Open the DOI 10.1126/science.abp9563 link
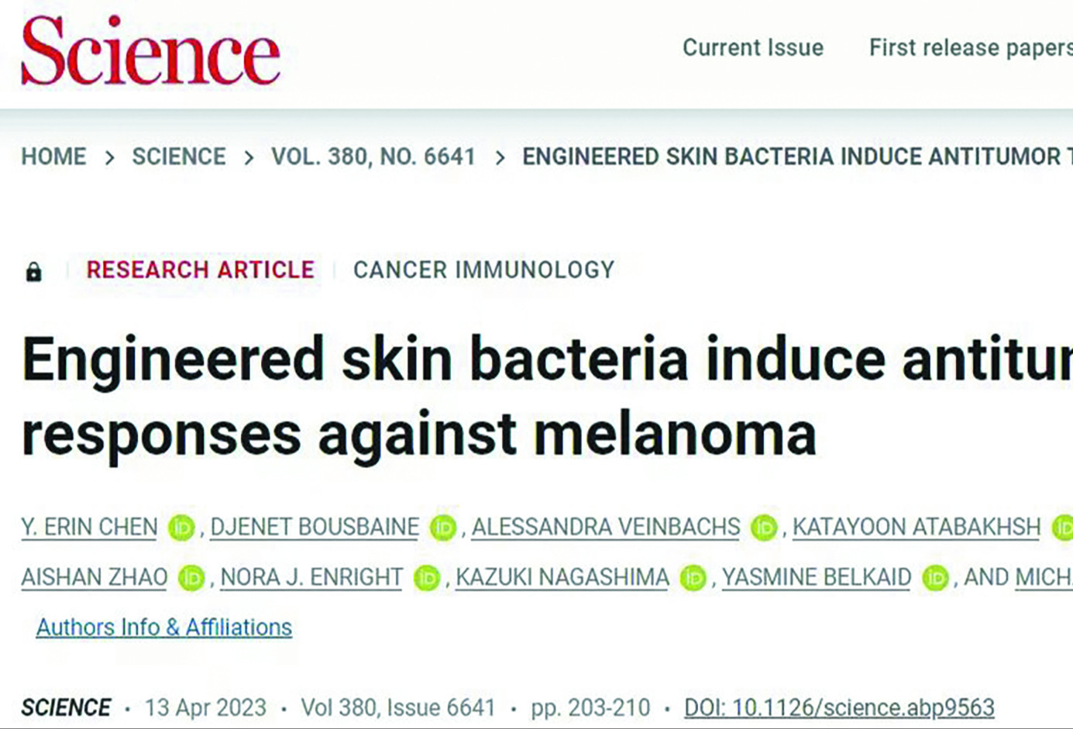This screenshot has width=1073, height=729. pyautogui.click(x=839, y=707)
